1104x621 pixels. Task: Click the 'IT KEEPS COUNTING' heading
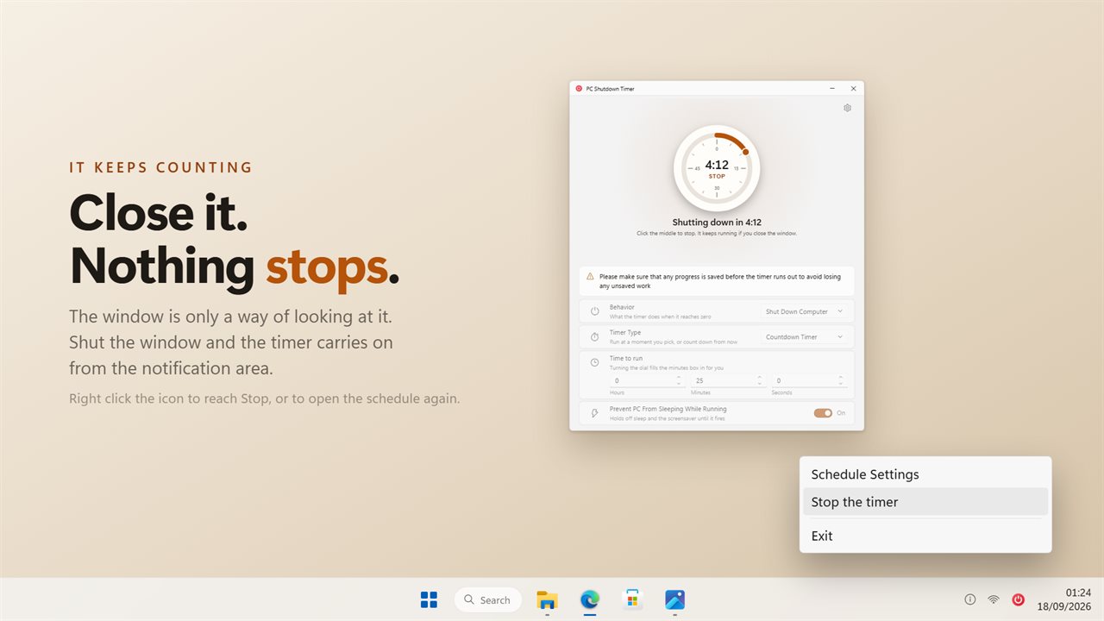click(161, 167)
